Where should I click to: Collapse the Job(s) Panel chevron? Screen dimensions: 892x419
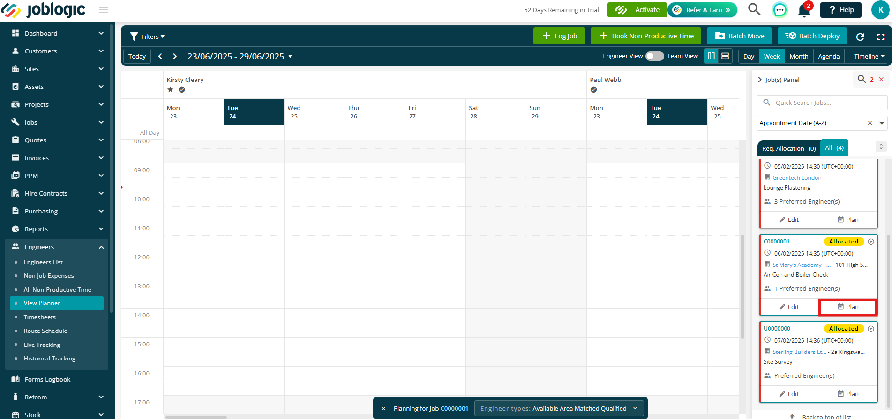coord(760,80)
